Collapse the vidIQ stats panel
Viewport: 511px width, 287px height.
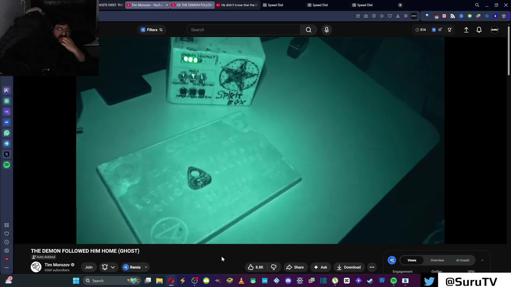click(482, 260)
